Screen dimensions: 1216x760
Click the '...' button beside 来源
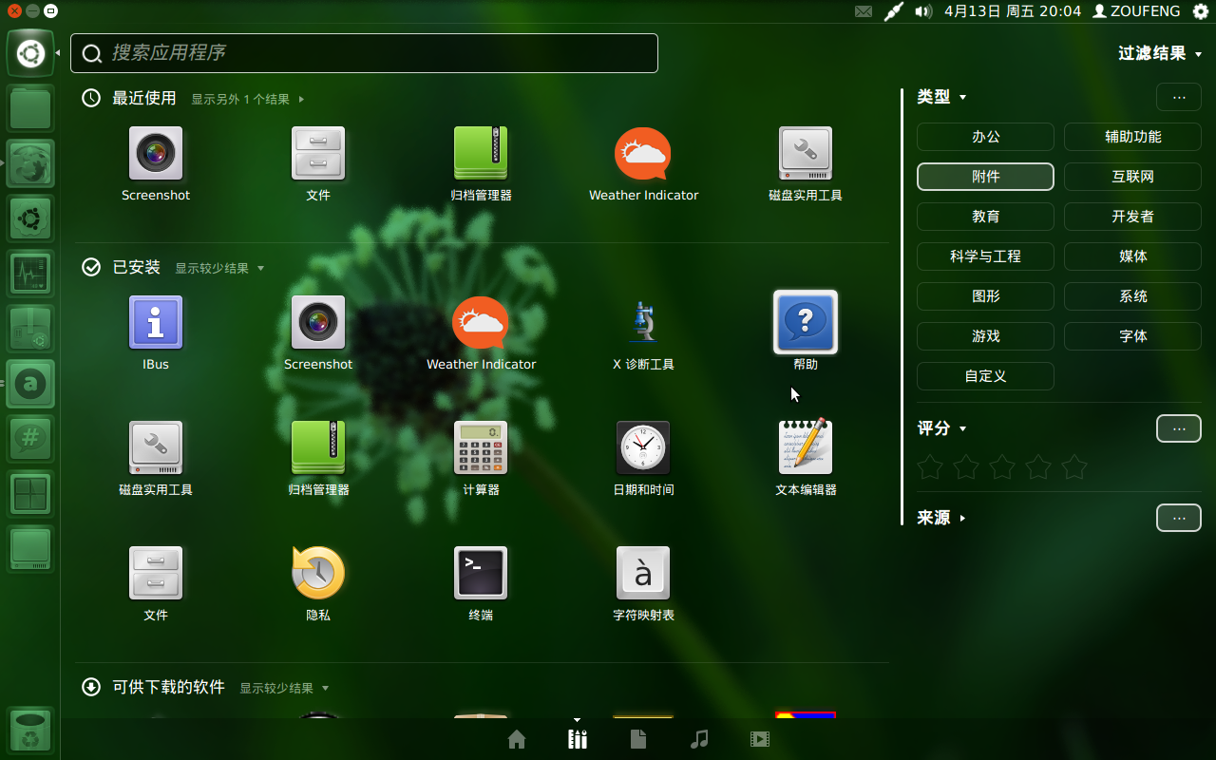1179,518
